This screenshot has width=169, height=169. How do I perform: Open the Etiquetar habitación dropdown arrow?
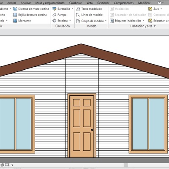click(143, 21)
